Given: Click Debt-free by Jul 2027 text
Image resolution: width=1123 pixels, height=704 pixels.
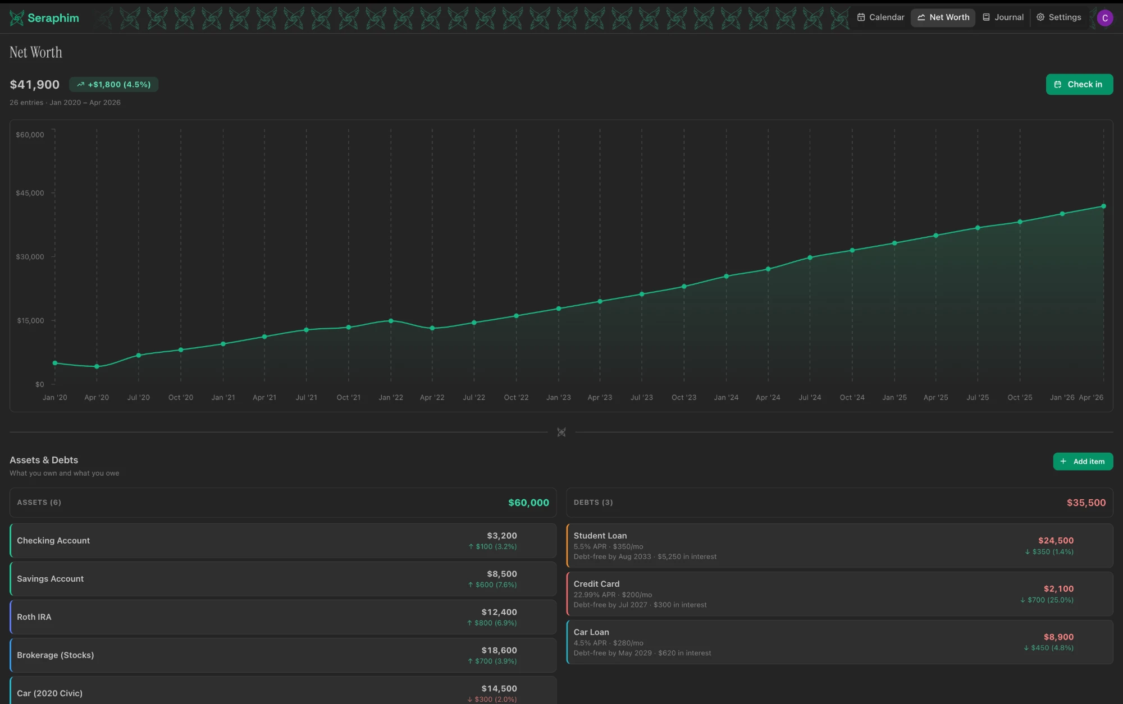Looking at the screenshot, I should (610, 605).
